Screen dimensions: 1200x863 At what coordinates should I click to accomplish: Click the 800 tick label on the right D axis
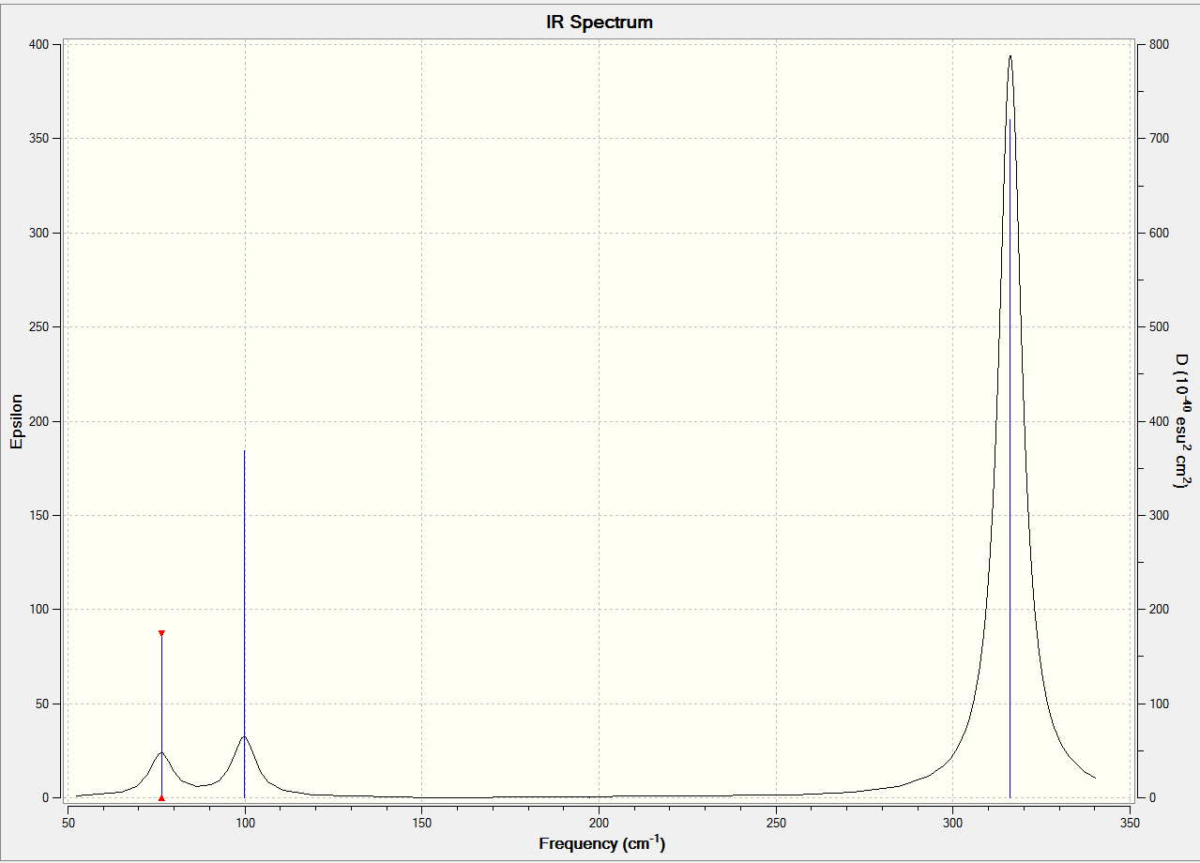click(x=1159, y=44)
